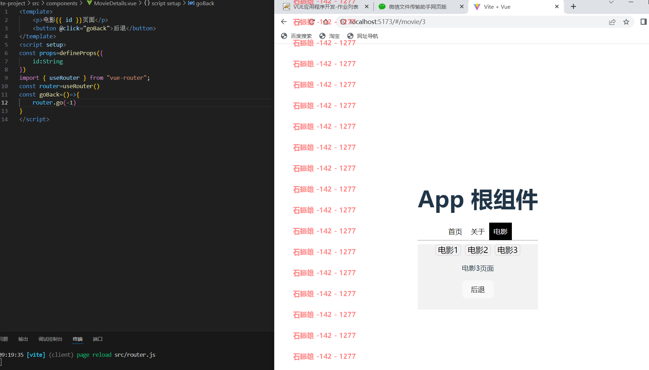The image size is (649, 370).
Task: Open a new browser tab with plus
Action: tap(573, 7)
